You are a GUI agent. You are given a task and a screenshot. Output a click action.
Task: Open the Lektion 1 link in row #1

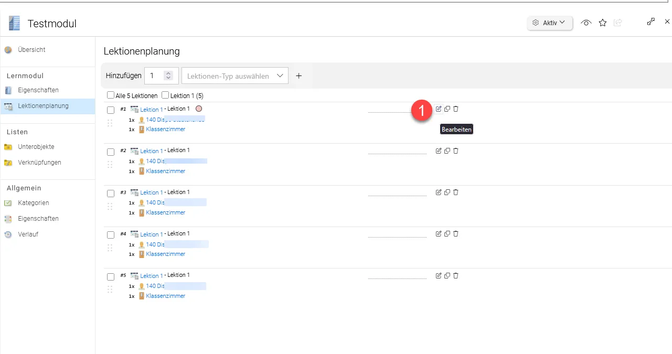coord(151,110)
